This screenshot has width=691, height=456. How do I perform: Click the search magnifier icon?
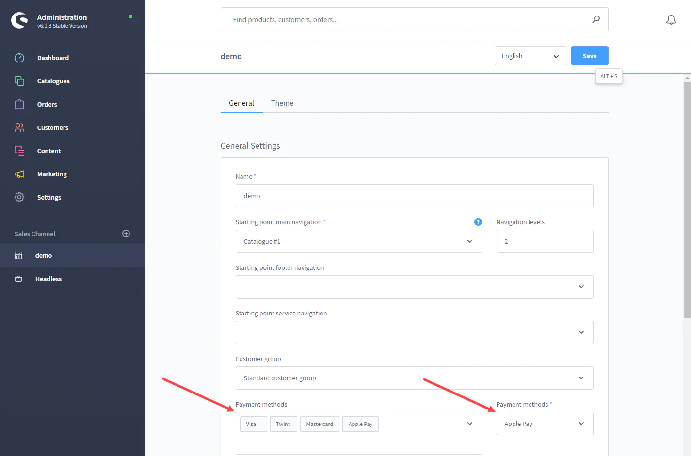(596, 19)
